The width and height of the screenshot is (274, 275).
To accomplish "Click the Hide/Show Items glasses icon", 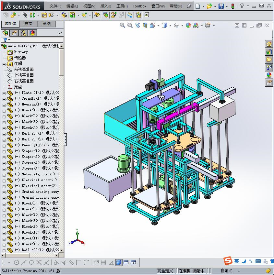I will (176, 26).
